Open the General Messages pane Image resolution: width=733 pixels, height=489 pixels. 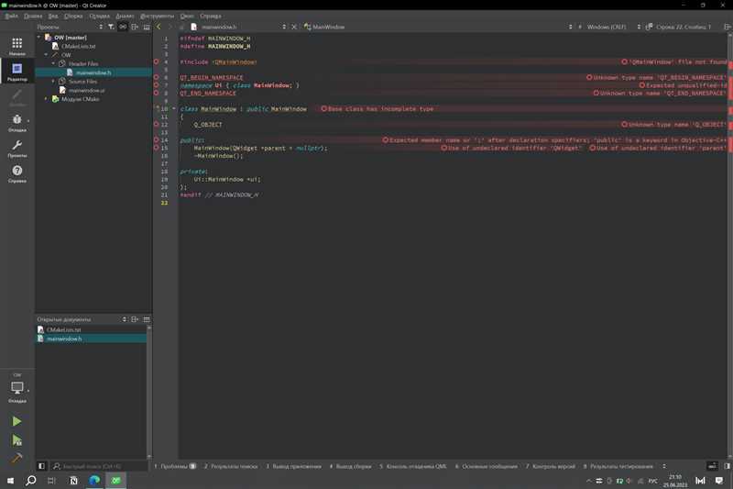click(x=487, y=466)
